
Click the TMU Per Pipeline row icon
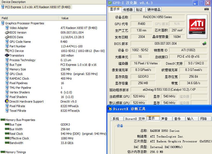point(7,88)
